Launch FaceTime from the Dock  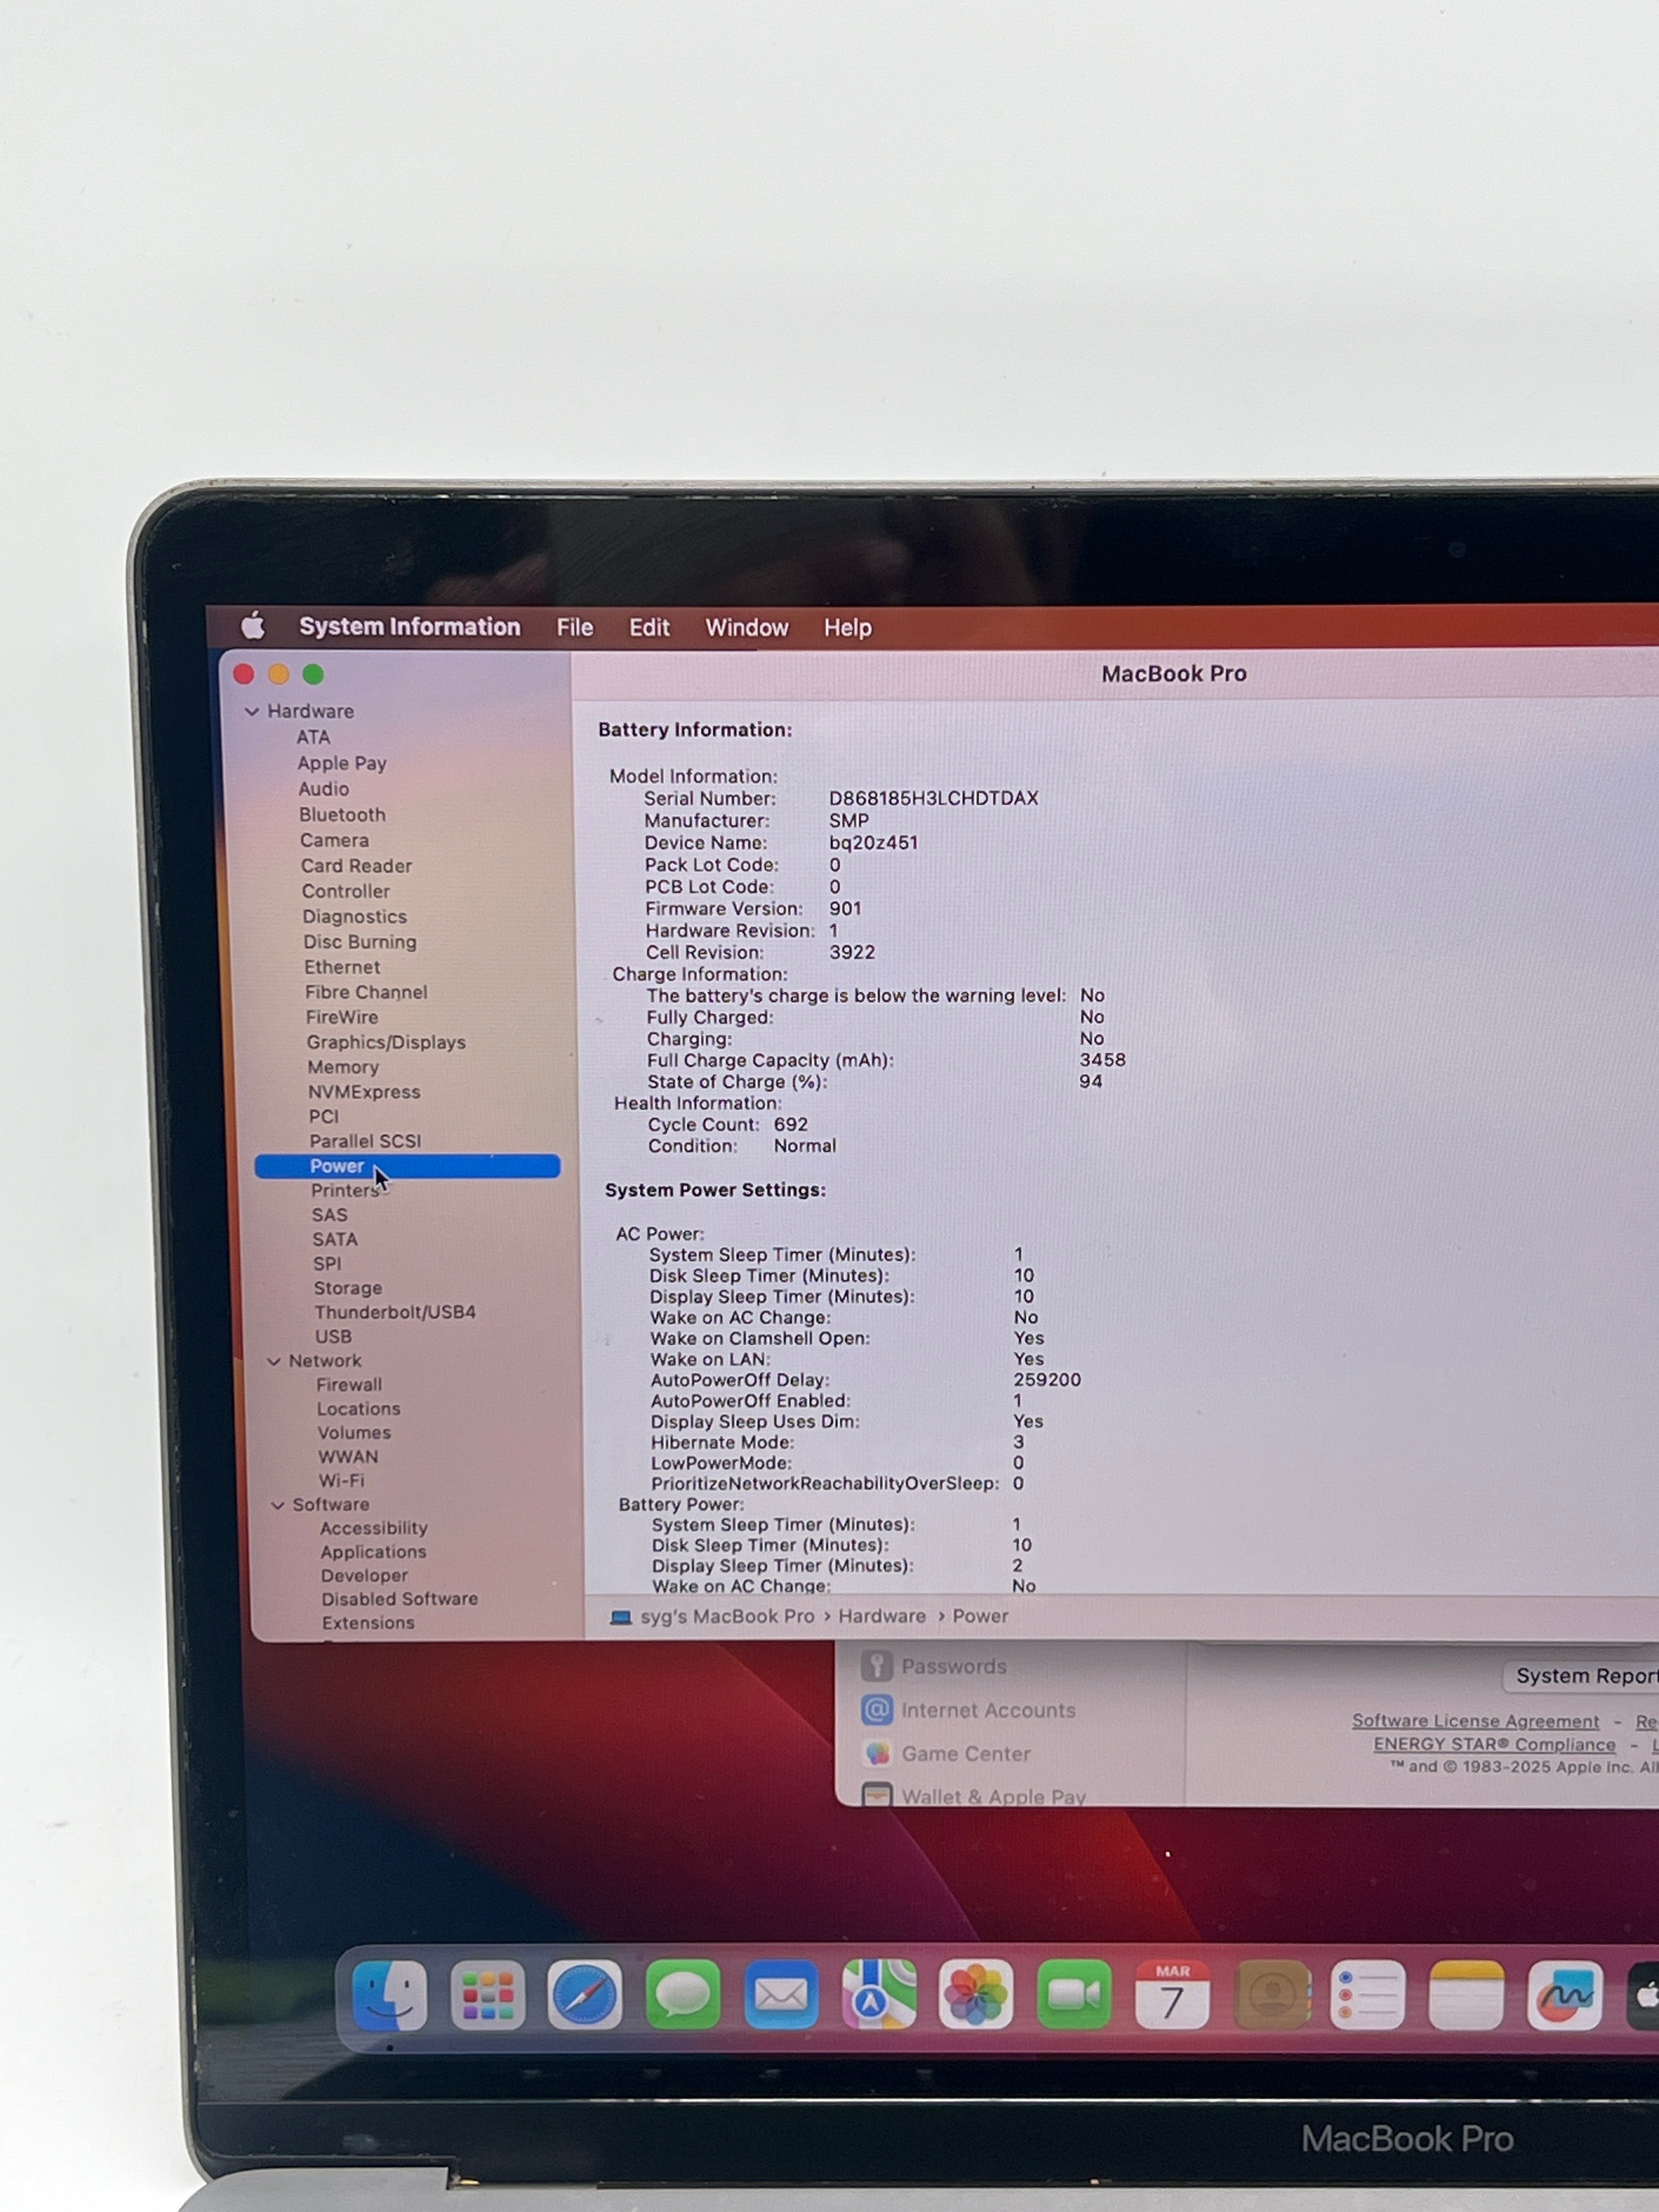1074,1994
